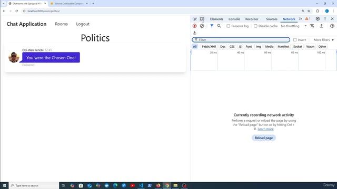The height and width of the screenshot is (189, 337).
Task: Toggle the network filter funnel icon
Action: tap(212, 26)
